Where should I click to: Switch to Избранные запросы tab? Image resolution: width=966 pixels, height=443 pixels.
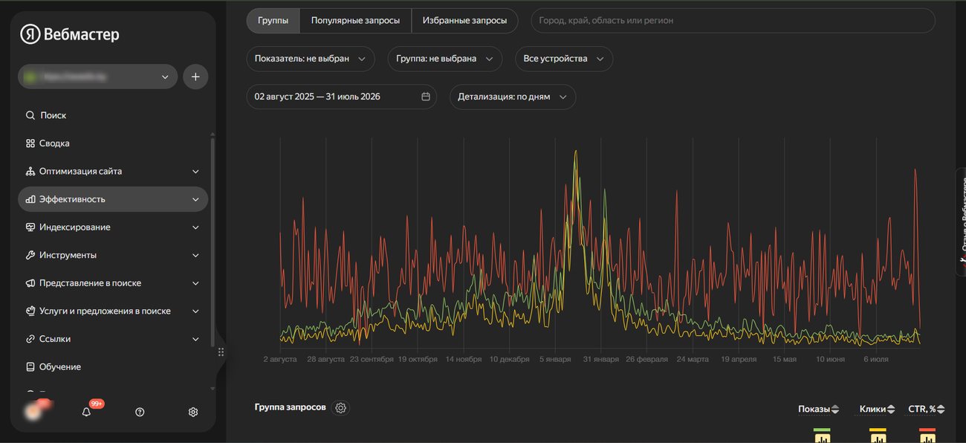pyautogui.click(x=464, y=21)
